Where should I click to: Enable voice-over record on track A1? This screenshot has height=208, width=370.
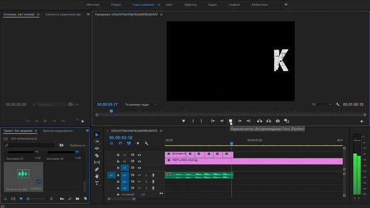pyautogui.click(x=153, y=175)
